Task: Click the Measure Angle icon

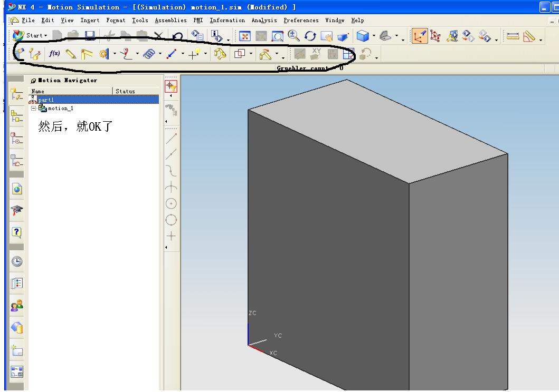Action: coord(529,36)
